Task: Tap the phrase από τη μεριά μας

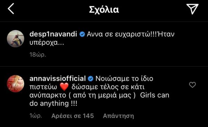Action: pyautogui.click(x=102, y=95)
